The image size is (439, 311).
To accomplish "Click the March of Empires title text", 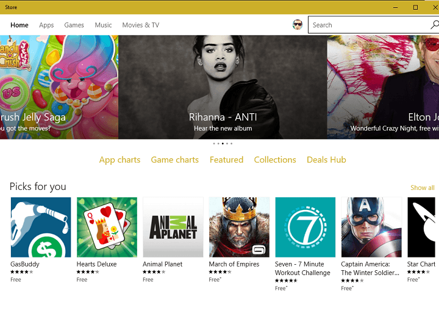I will click(234, 264).
